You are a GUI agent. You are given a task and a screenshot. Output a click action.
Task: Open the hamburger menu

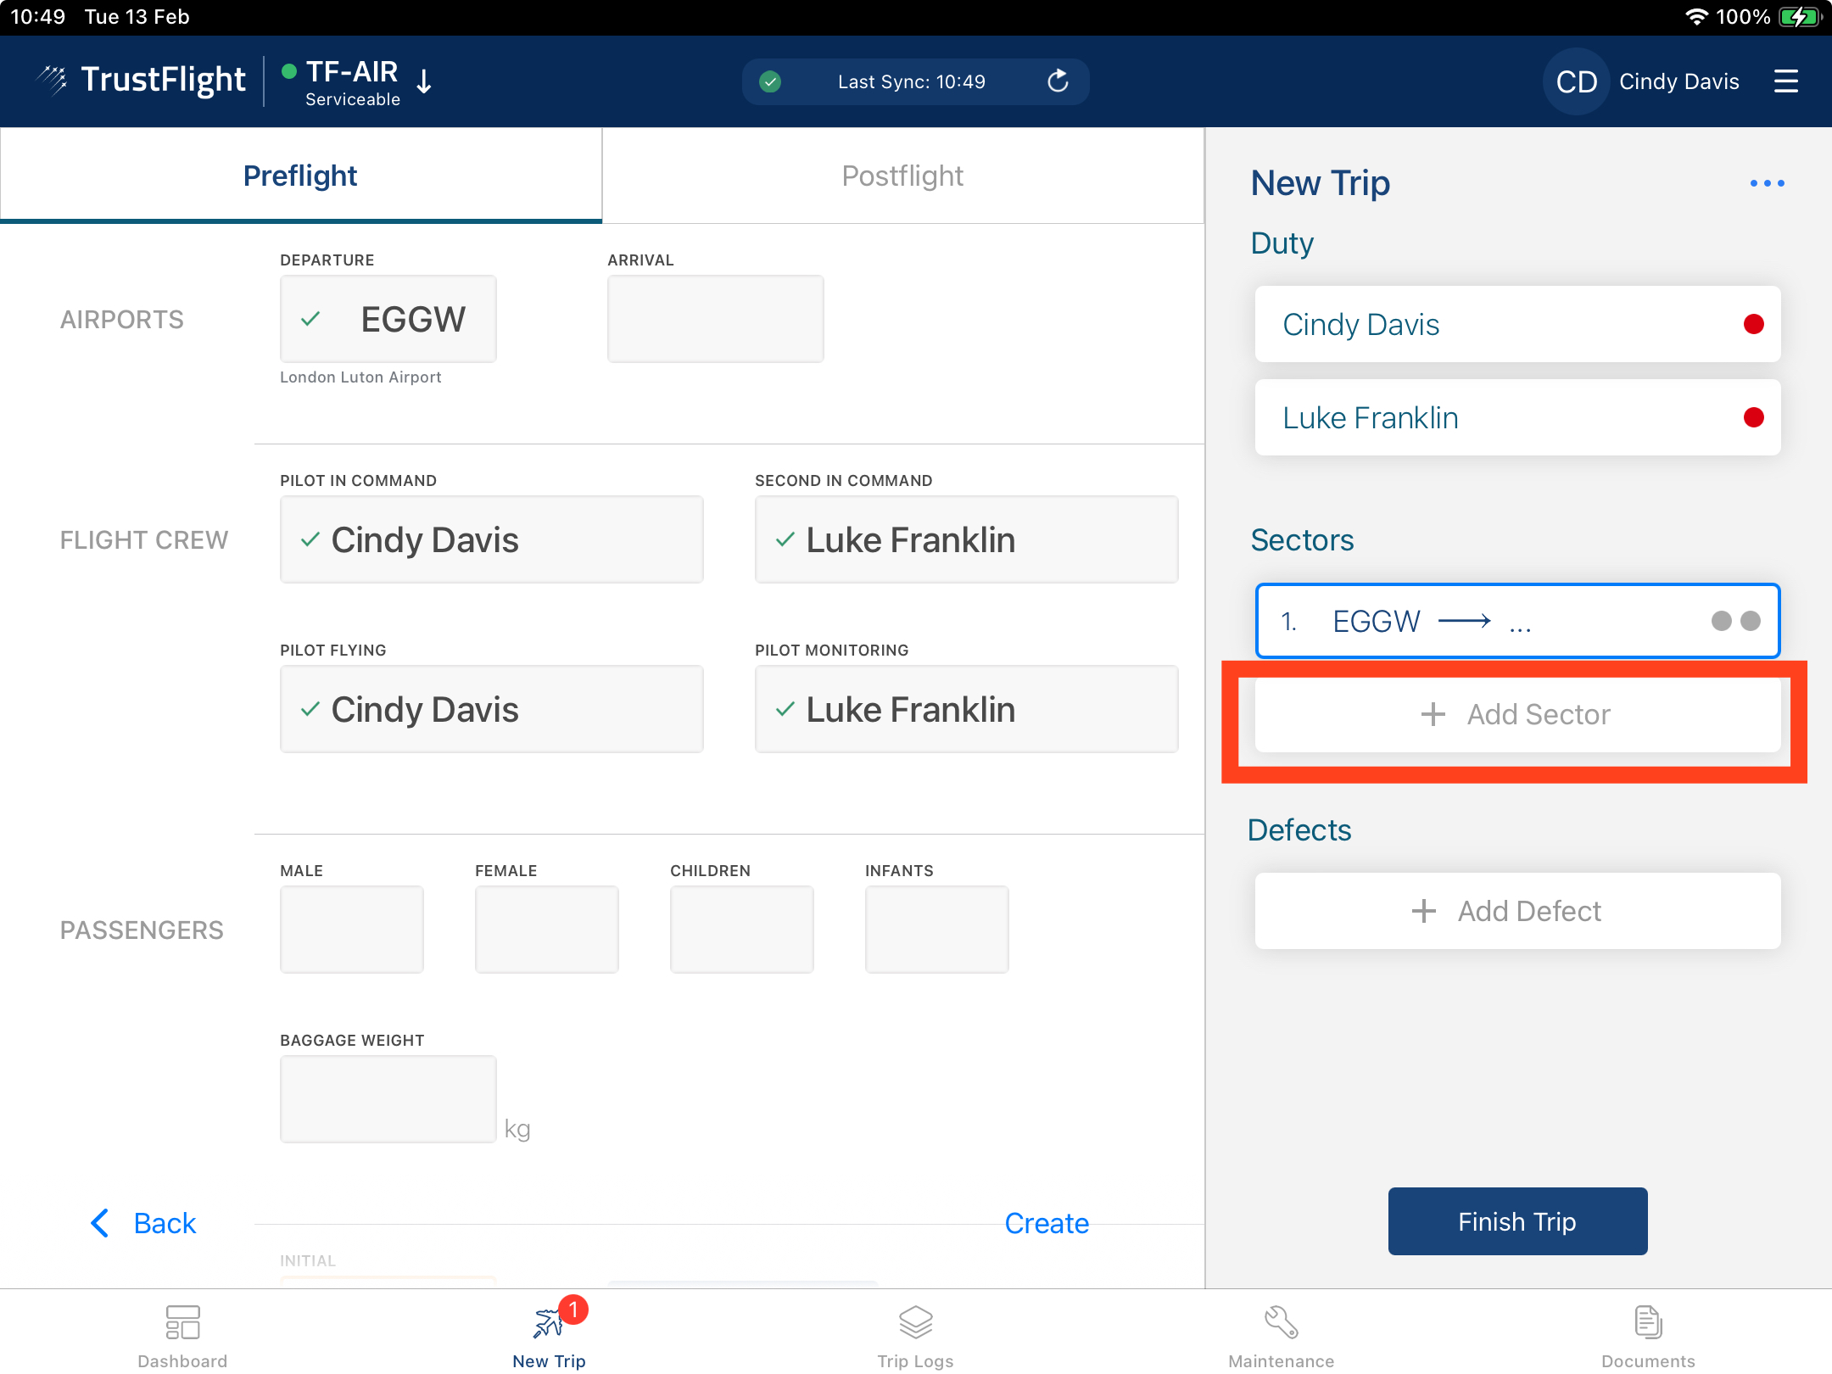pyautogui.click(x=1785, y=81)
